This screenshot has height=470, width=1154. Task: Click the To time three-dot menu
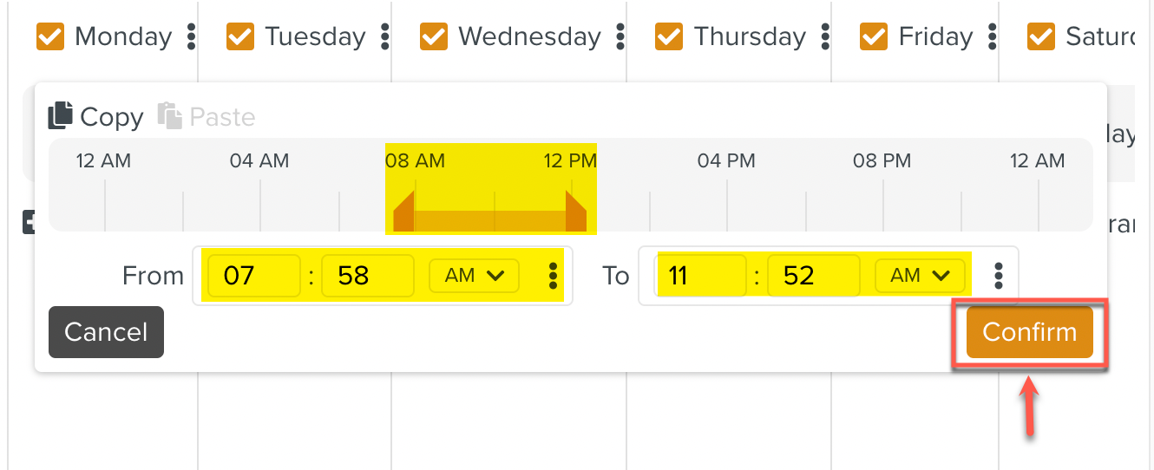coord(999,276)
